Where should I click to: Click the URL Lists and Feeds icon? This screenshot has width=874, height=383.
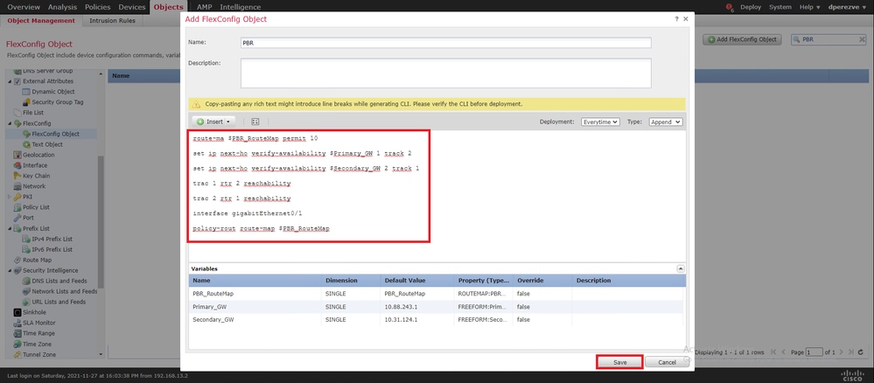(26, 302)
